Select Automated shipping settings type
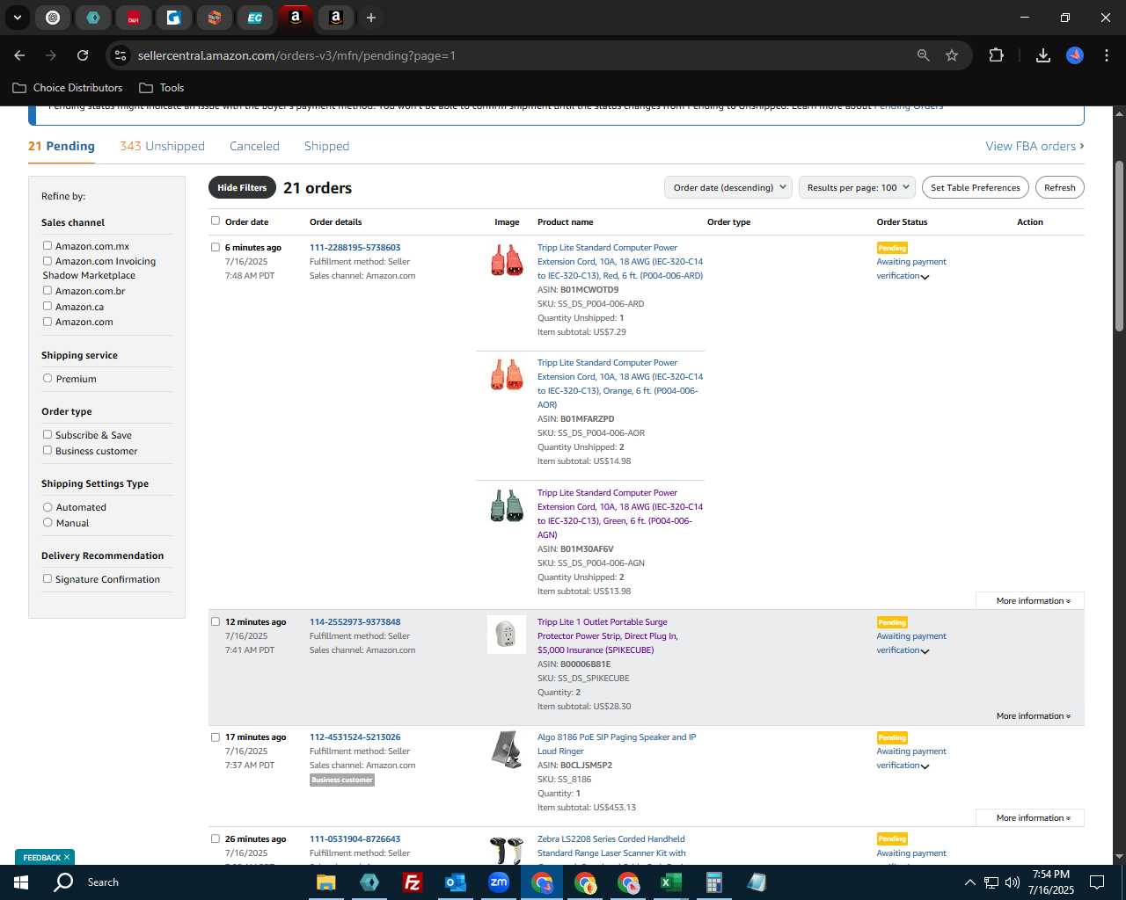Viewport: 1126px width, 900px height. 48,506
